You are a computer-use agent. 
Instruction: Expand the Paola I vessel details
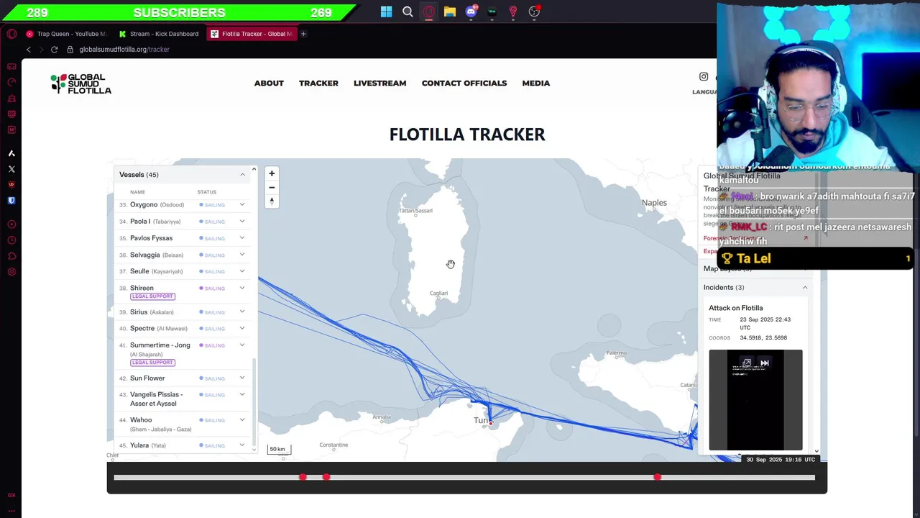242,222
